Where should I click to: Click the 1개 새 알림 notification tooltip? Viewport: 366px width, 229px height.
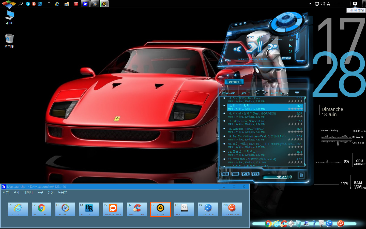356,10
